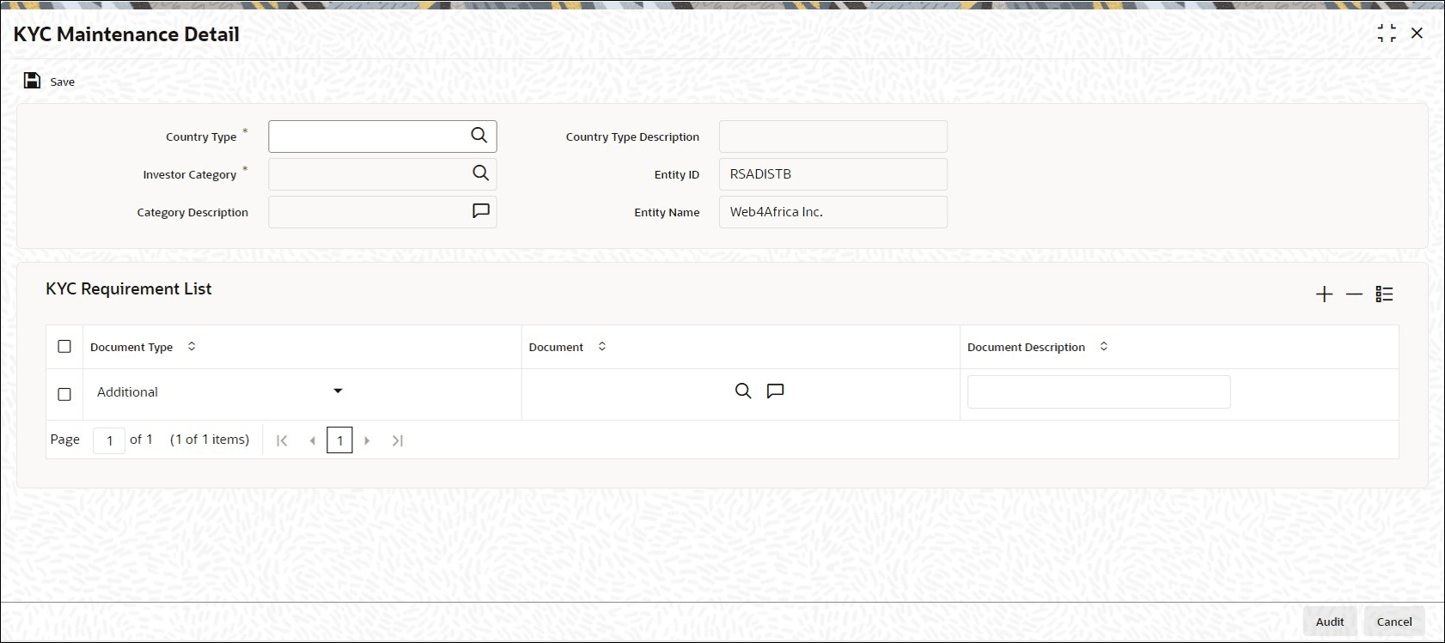1445x643 pixels.
Task: Open Investor Category search lookup
Action: pos(480,173)
